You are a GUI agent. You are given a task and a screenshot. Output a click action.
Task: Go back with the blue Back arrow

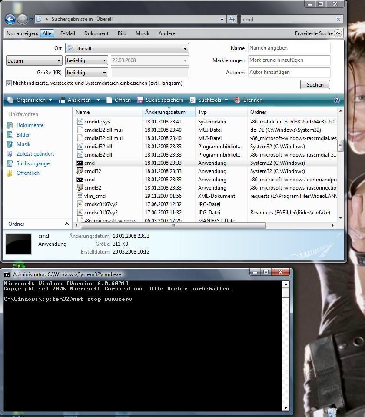10,19
